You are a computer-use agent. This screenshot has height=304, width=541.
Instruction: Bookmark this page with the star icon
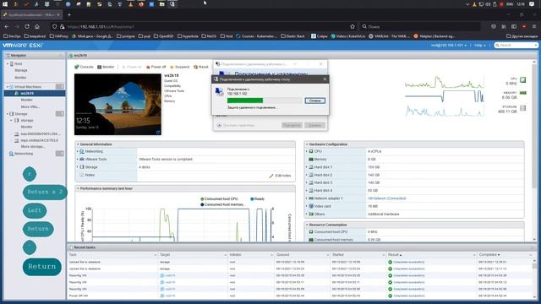pos(352,26)
